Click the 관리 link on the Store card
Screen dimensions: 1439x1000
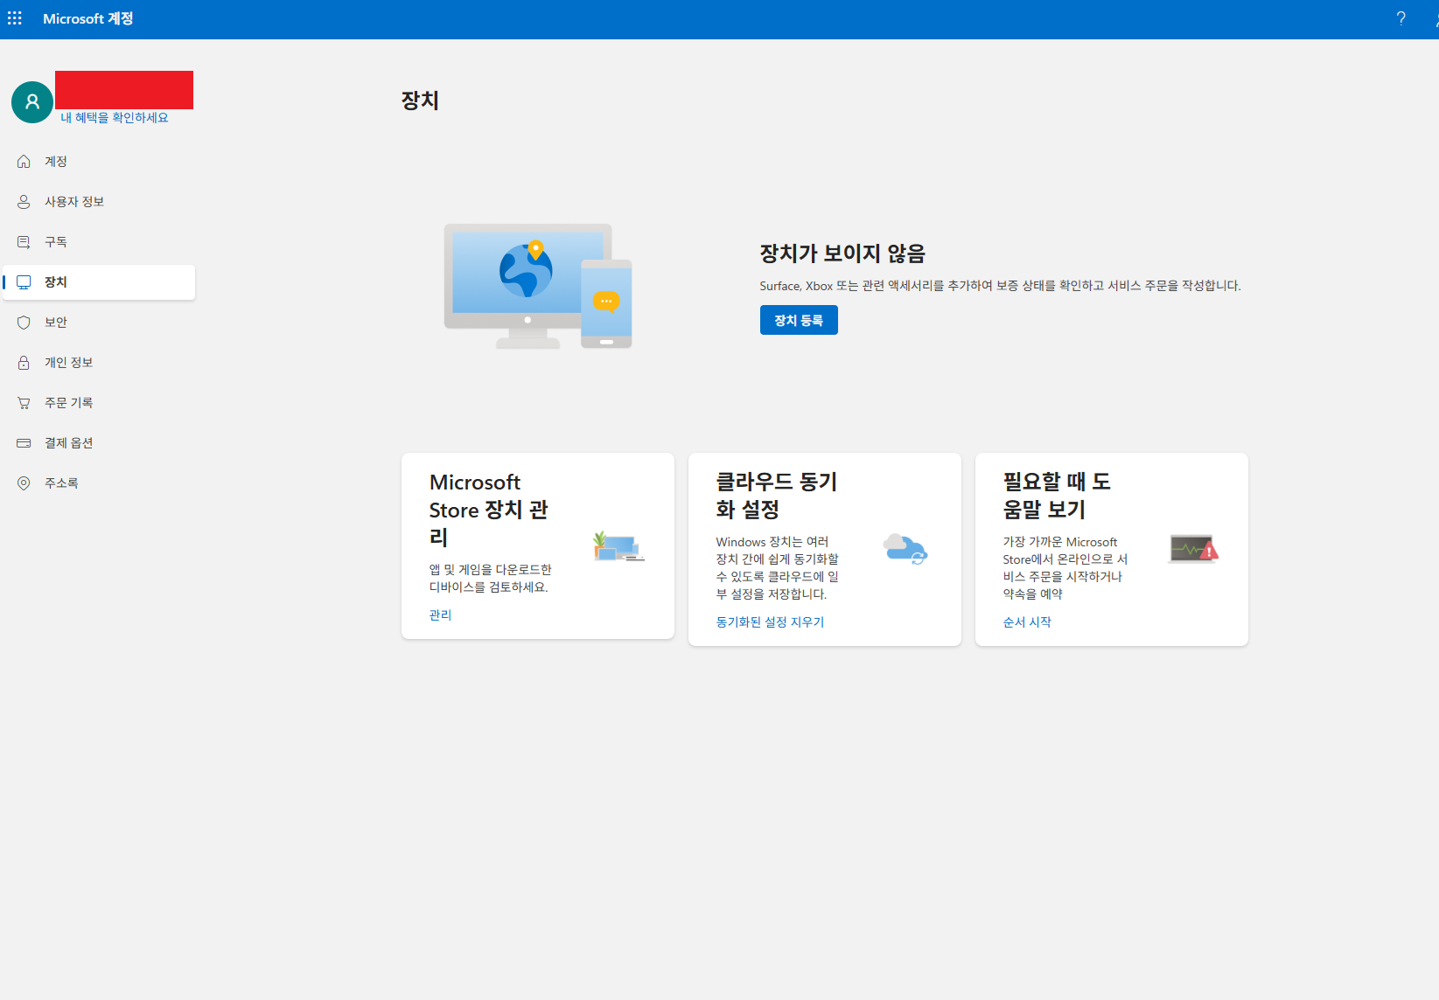tap(440, 615)
